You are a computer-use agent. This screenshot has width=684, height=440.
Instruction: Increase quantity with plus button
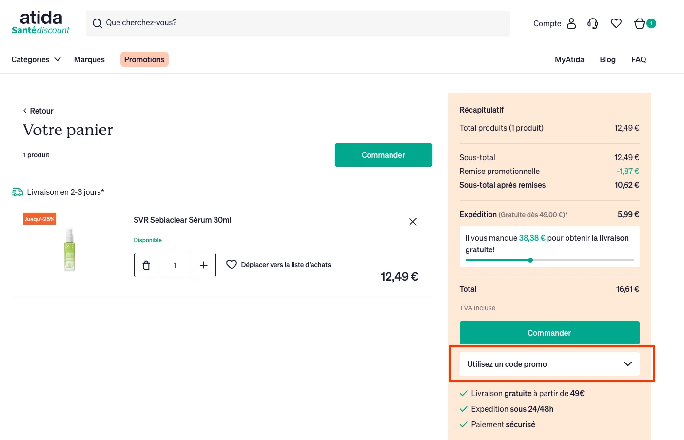point(204,265)
